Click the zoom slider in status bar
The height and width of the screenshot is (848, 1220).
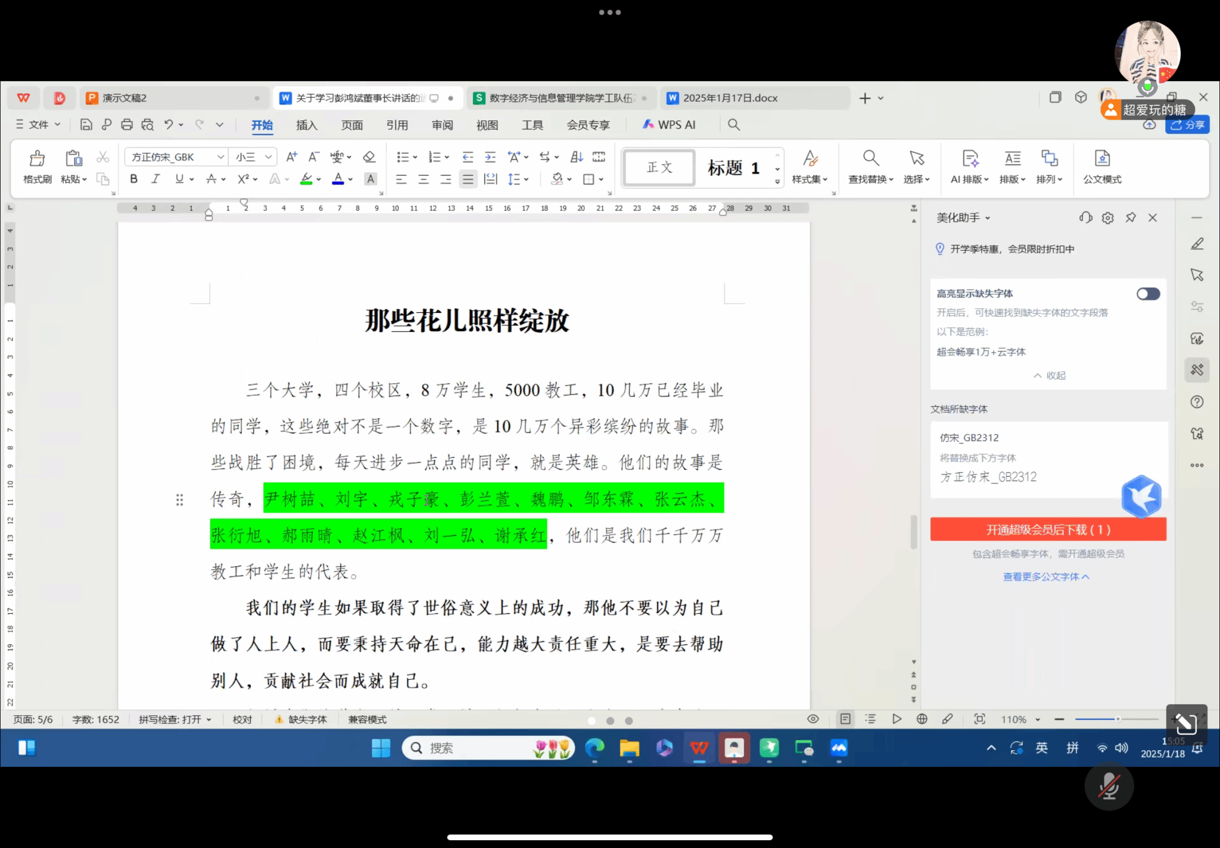tap(1117, 719)
